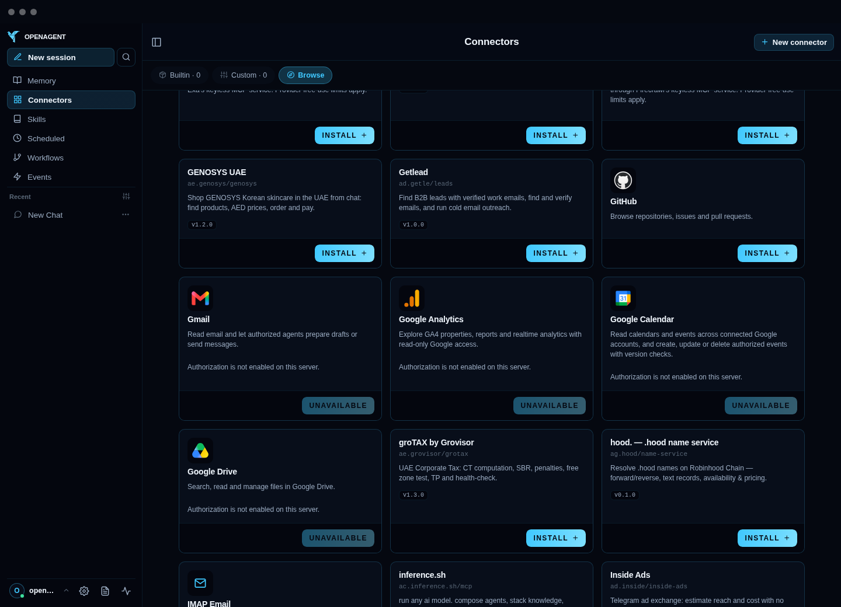Select the Browse tab

(x=305, y=75)
